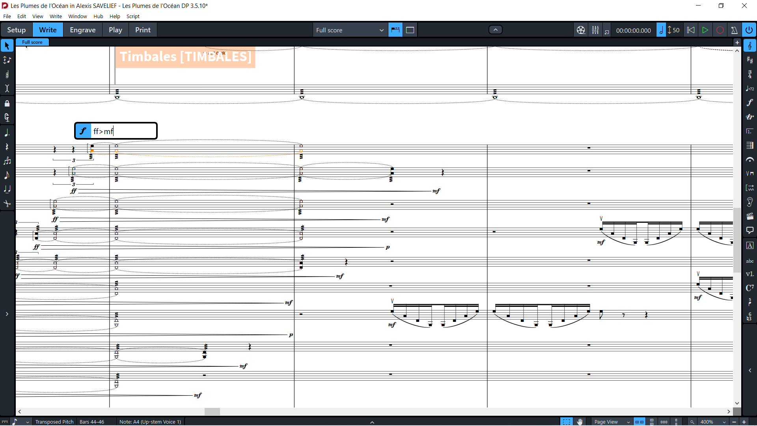Click the vertical scrollbar thumb
Viewport: 757px width, 426px height.
(x=737, y=240)
